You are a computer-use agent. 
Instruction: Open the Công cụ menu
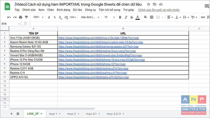90,10
